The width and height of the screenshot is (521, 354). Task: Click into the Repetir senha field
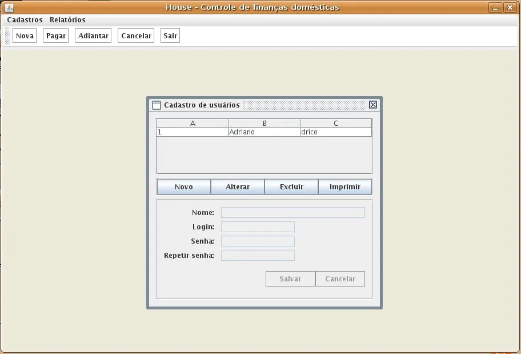pyautogui.click(x=258, y=256)
